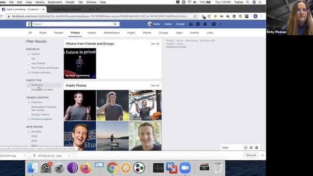
Task: Click Show All downloads button
Action: (x=251, y=155)
